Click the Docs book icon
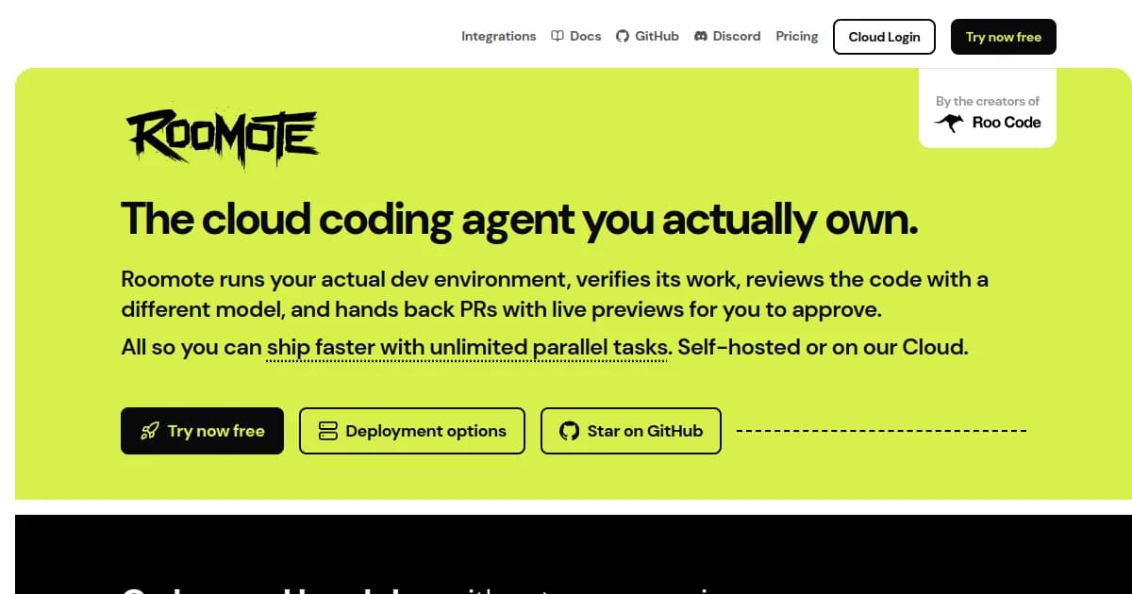Viewport: 1132px width, 594px height. click(558, 36)
